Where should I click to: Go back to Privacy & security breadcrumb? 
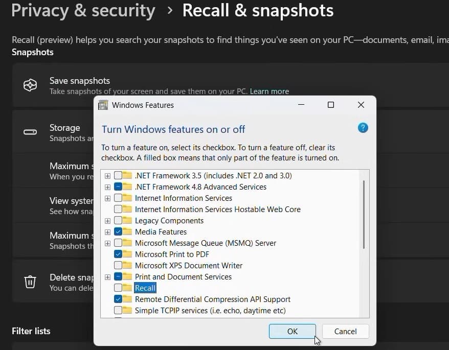(83, 10)
